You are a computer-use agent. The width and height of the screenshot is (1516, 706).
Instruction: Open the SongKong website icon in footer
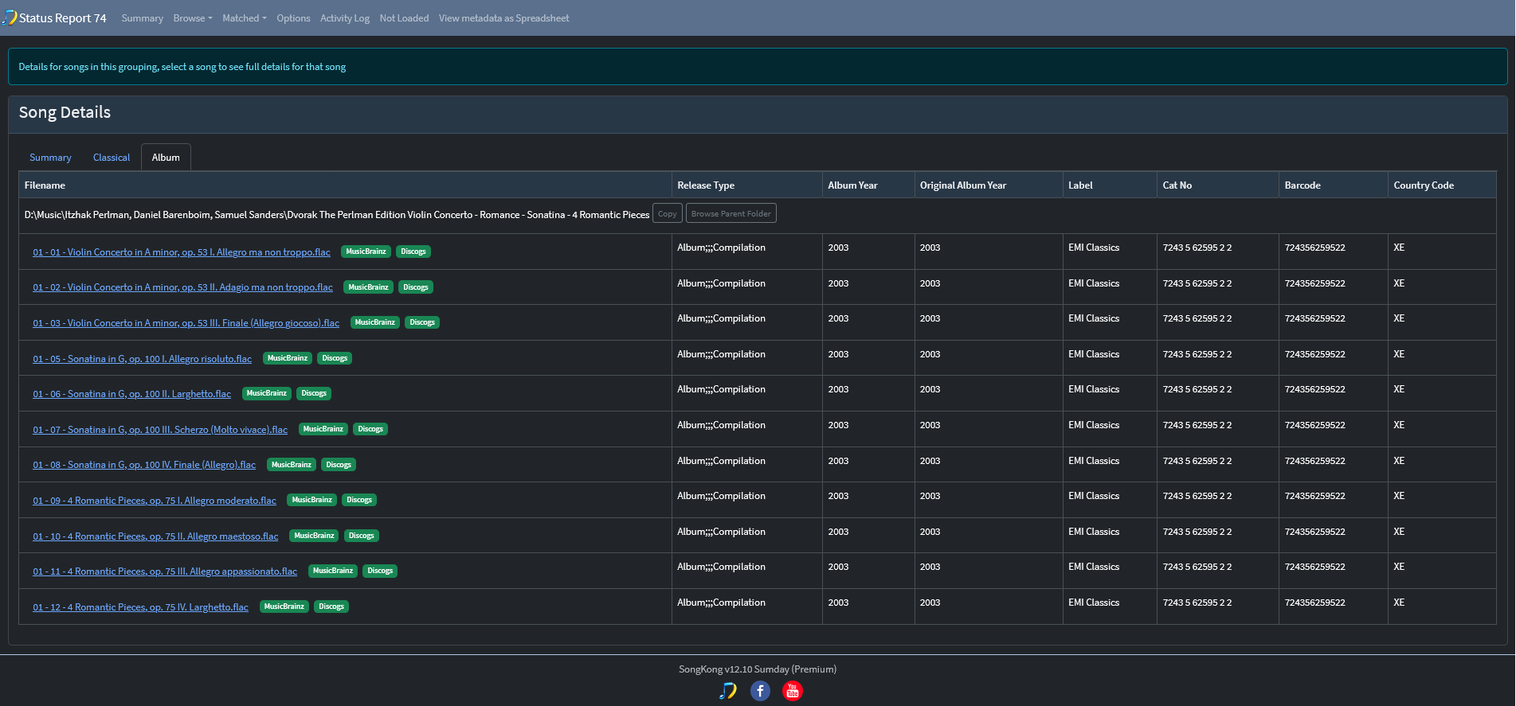(728, 691)
